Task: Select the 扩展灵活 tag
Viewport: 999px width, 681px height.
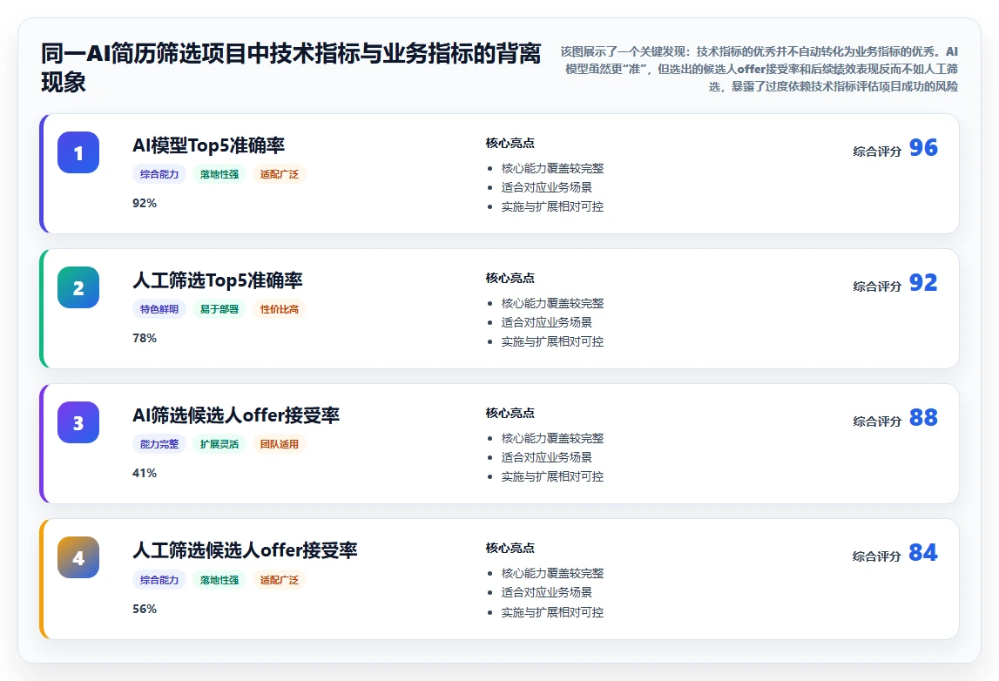Action: click(x=219, y=445)
